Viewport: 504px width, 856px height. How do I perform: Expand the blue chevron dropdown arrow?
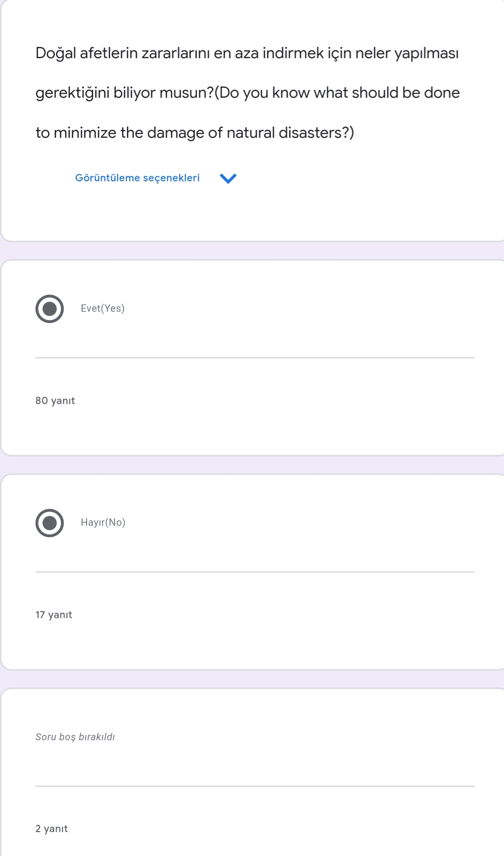(x=228, y=178)
